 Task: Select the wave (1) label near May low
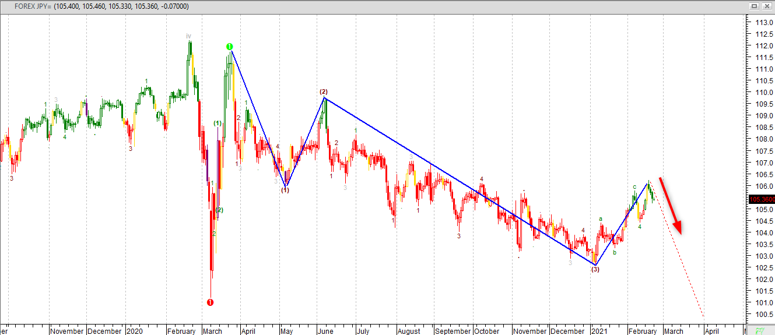coord(285,191)
